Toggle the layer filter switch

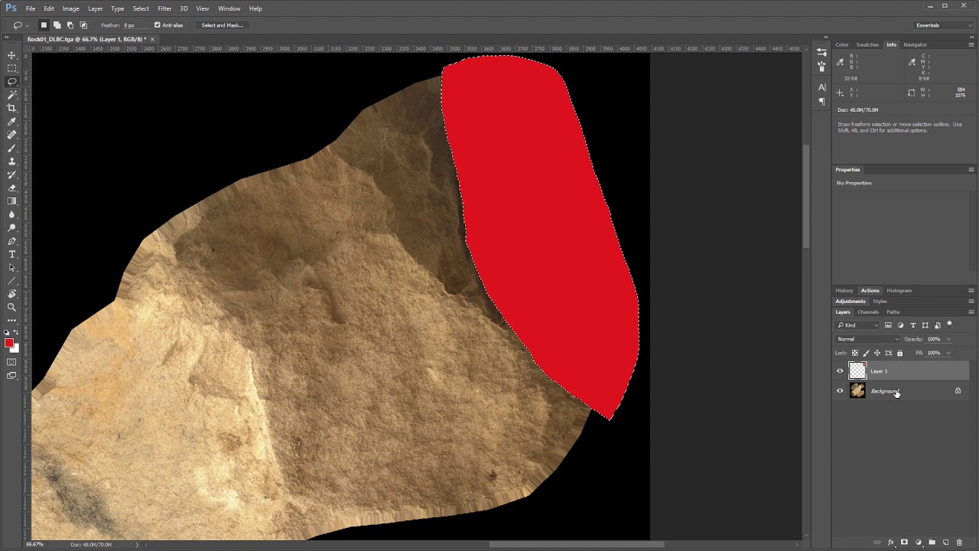tap(949, 324)
